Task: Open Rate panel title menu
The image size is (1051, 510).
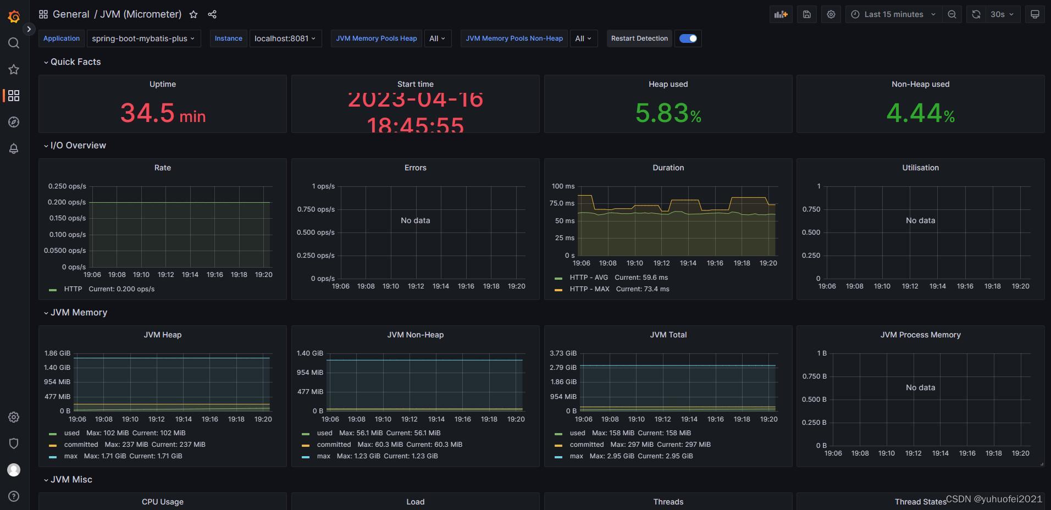Action: tap(163, 168)
